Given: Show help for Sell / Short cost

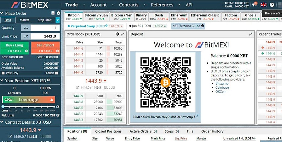Looking at the screenshot, I should click(58, 51).
